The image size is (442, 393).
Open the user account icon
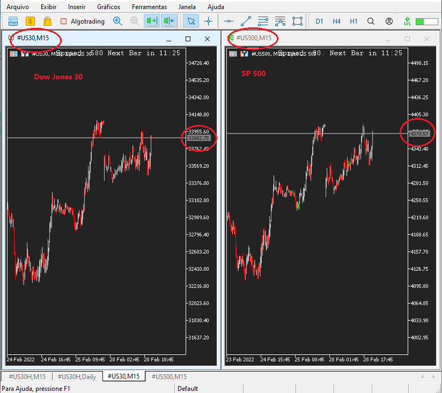tap(389, 21)
